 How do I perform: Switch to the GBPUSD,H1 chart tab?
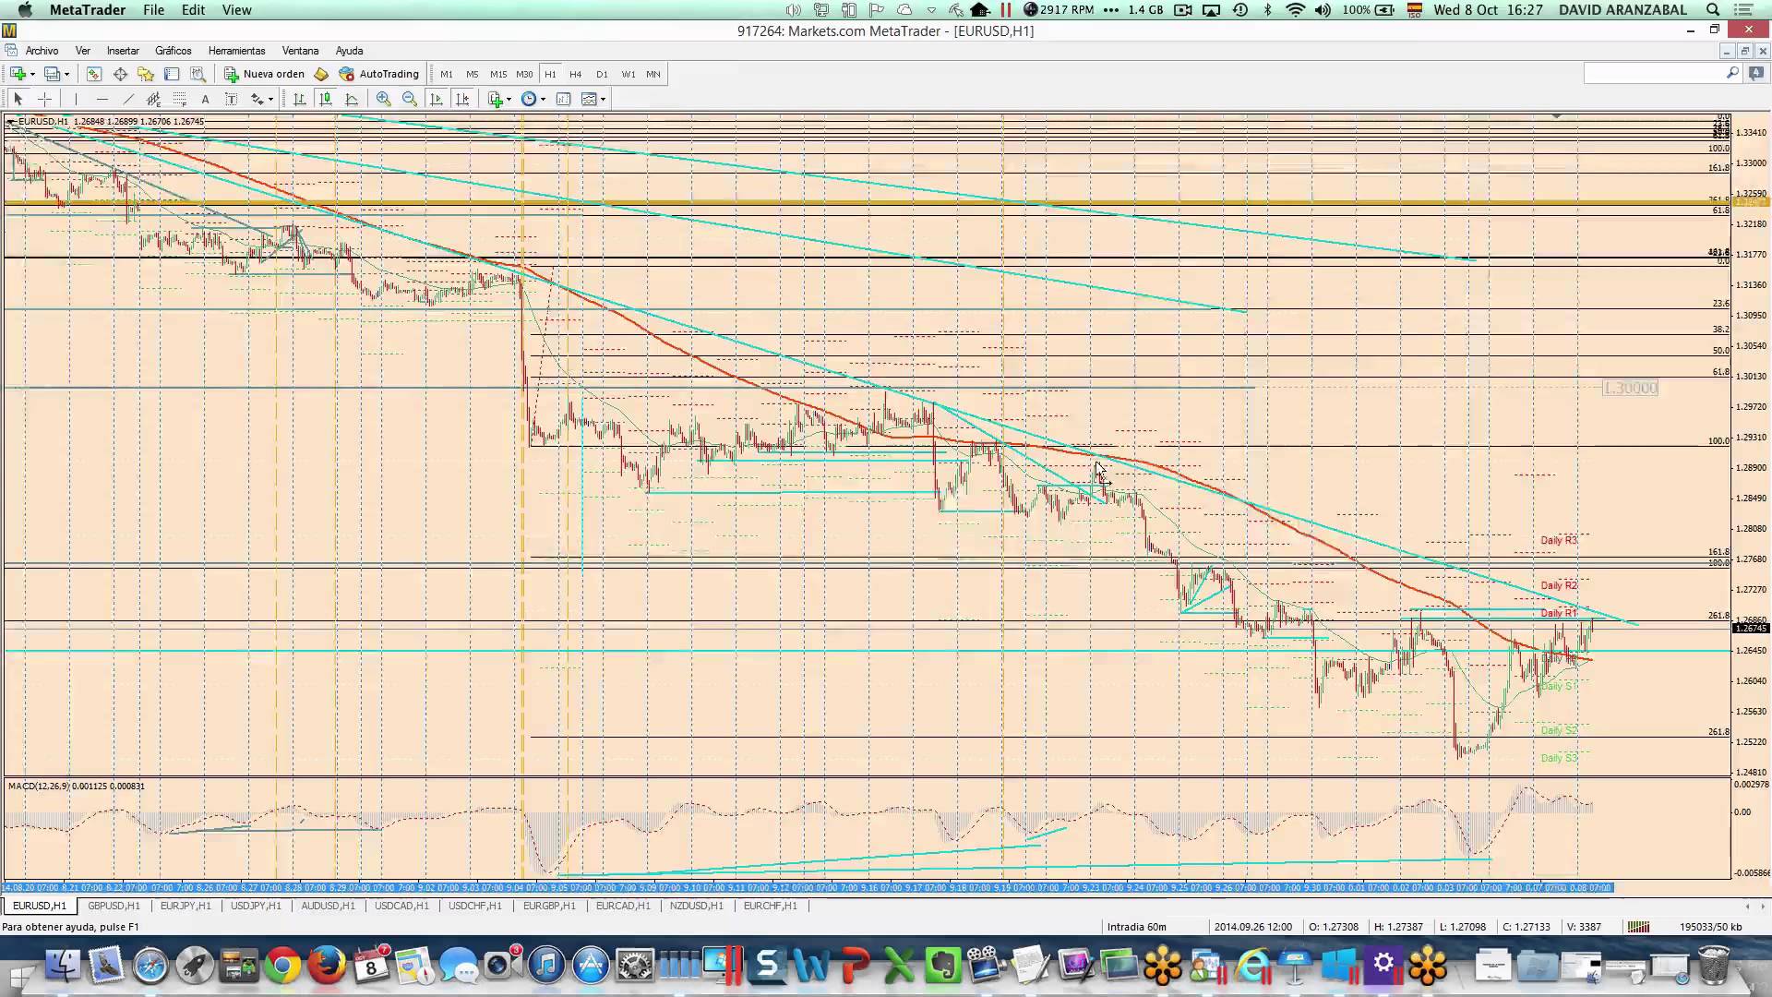(114, 906)
